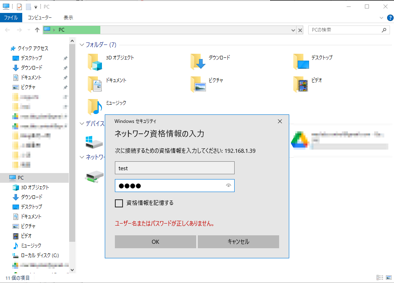Click the back arrow navigation button
394x283 pixels.
pos(8,30)
